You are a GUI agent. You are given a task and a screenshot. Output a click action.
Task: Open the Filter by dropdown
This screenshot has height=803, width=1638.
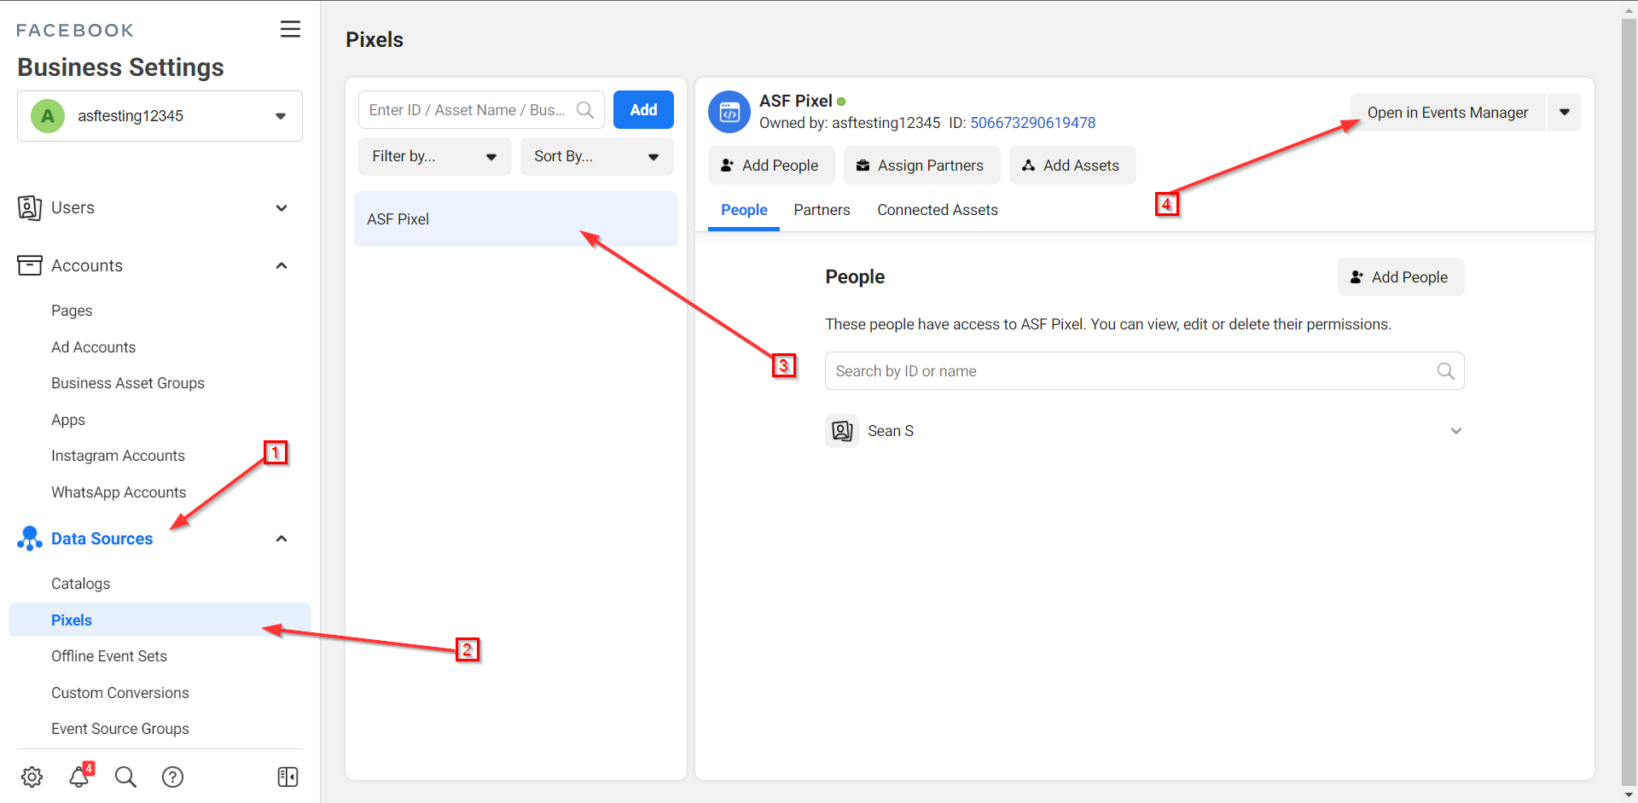434,156
